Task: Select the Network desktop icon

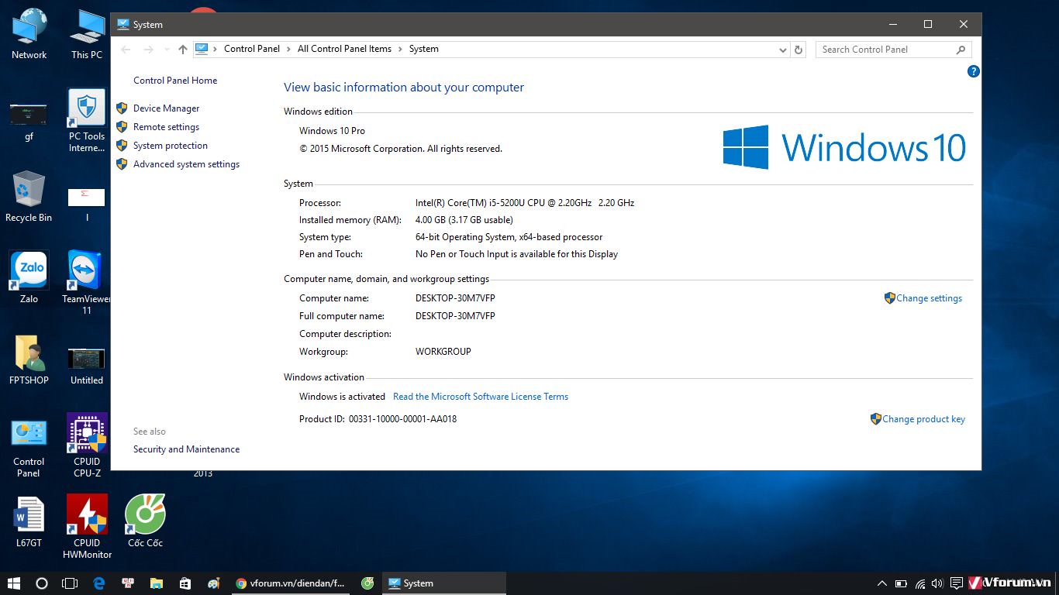Action: (29, 34)
